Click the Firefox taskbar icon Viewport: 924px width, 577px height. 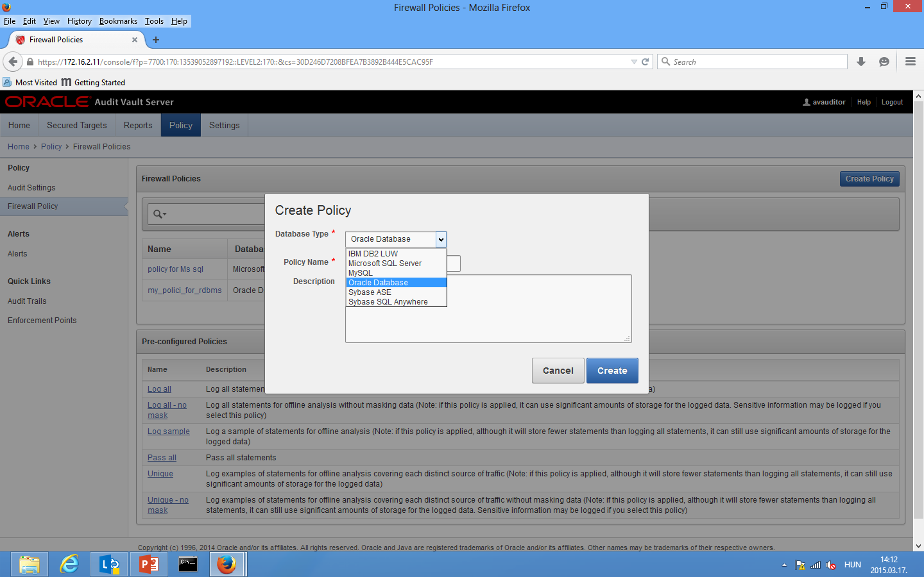pyautogui.click(x=227, y=564)
